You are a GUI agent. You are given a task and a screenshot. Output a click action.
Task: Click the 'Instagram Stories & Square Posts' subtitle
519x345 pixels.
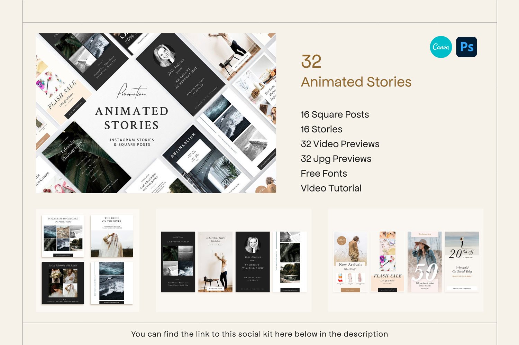click(132, 142)
